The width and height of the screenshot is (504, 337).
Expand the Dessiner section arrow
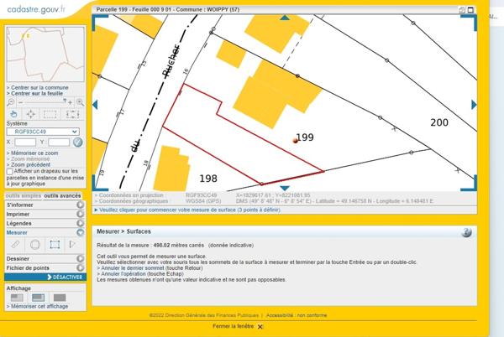[x=80, y=258]
